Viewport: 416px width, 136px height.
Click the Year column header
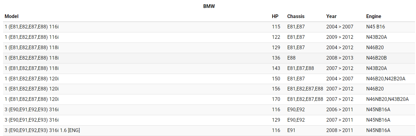[331, 17]
